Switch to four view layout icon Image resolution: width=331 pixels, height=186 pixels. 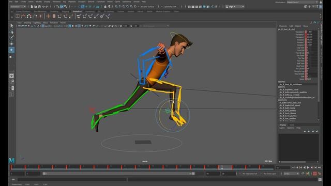click(x=11, y=82)
